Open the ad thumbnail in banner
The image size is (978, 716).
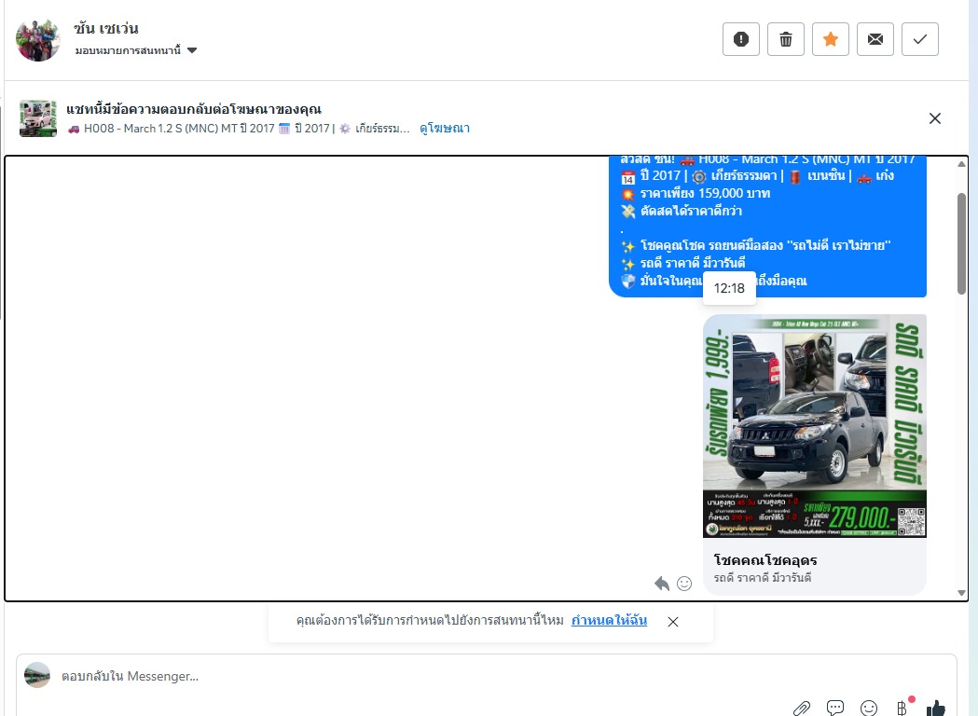(x=38, y=117)
